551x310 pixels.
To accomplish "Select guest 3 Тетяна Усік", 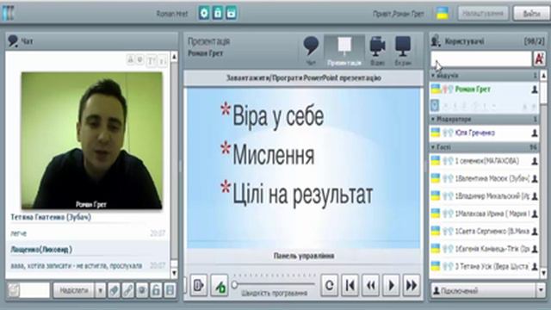I will [484, 266].
